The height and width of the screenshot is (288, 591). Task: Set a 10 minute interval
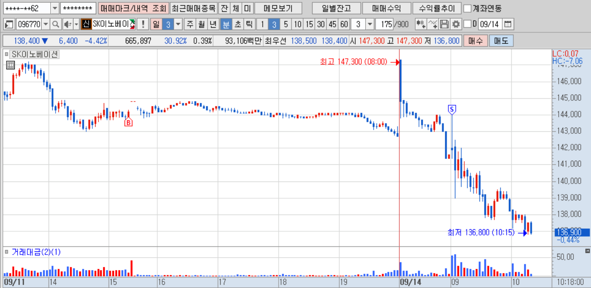[x=297, y=24]
